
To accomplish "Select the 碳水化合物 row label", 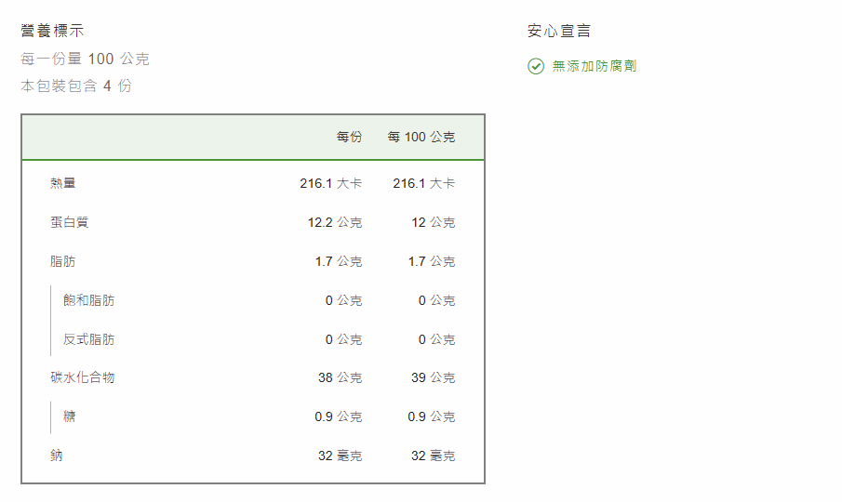I will point(83,377).
